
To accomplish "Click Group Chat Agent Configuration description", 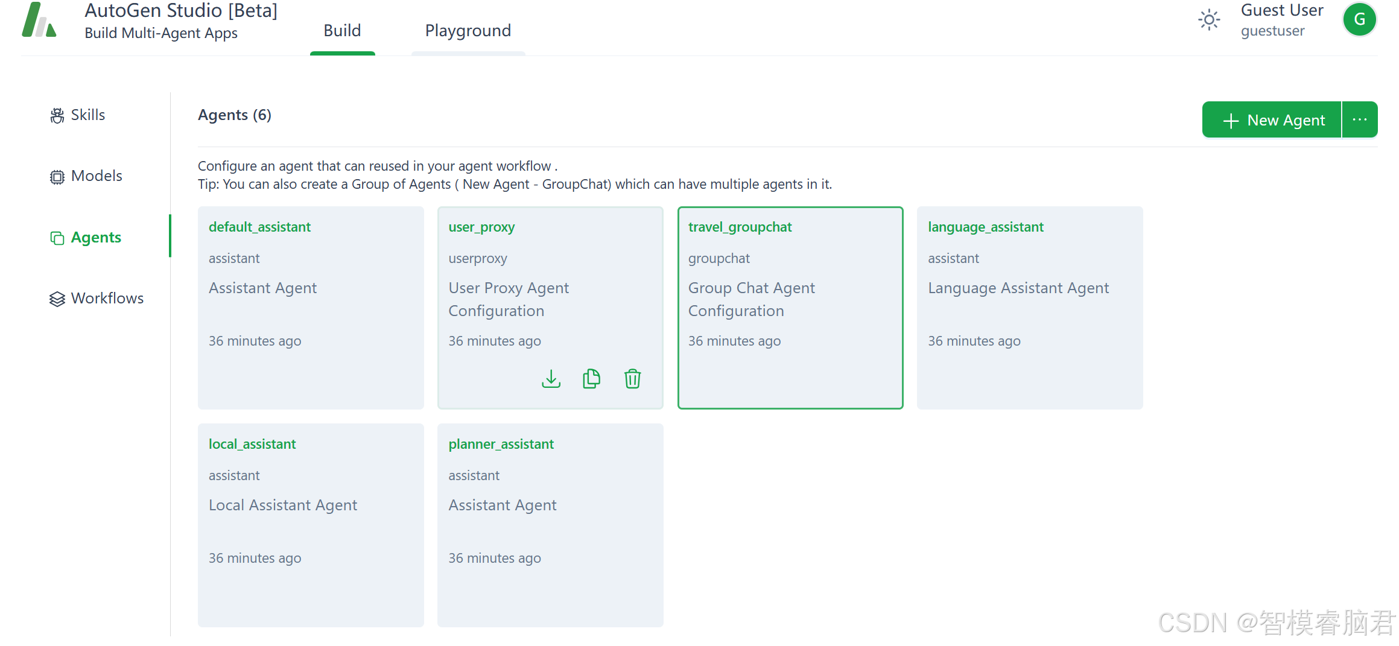I will pyautogui.click(x=751, y=299).
